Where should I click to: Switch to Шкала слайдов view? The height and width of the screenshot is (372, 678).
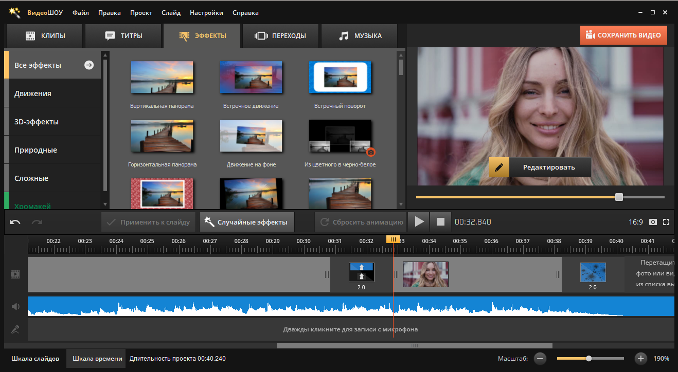tap(35, 358)
